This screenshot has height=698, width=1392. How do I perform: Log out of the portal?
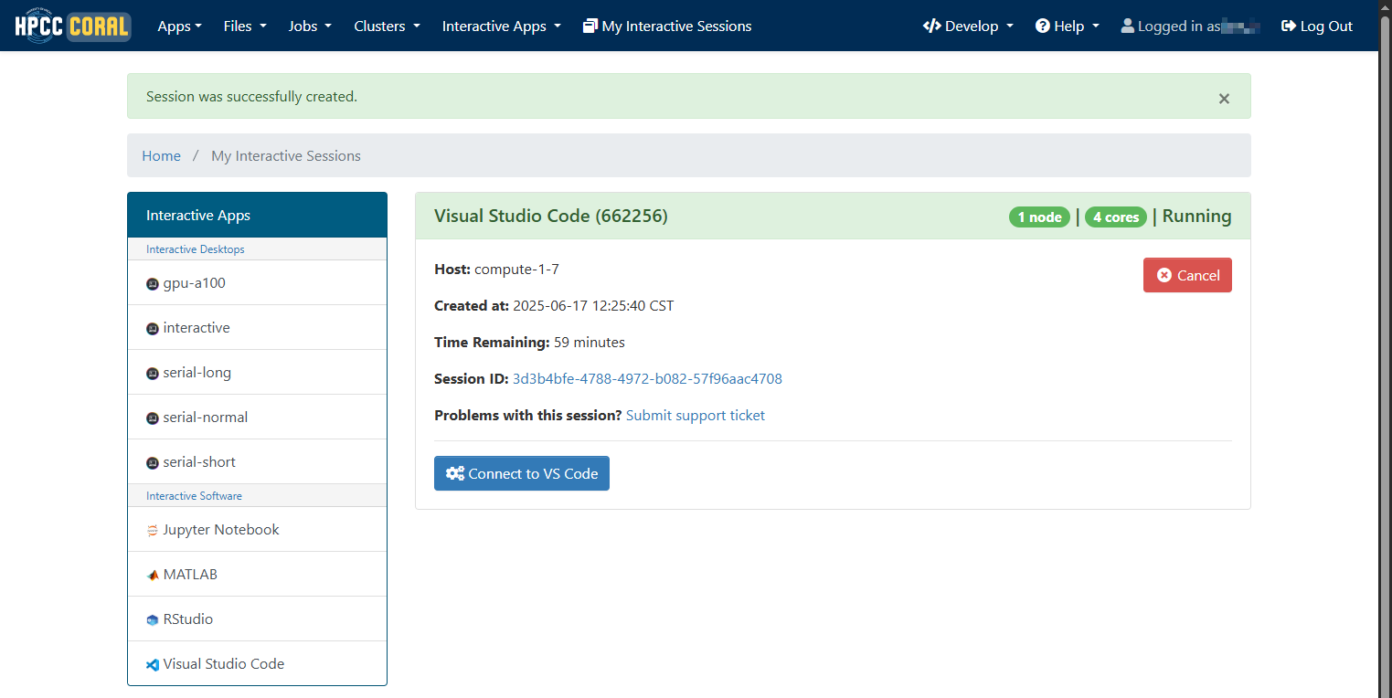1317,26
